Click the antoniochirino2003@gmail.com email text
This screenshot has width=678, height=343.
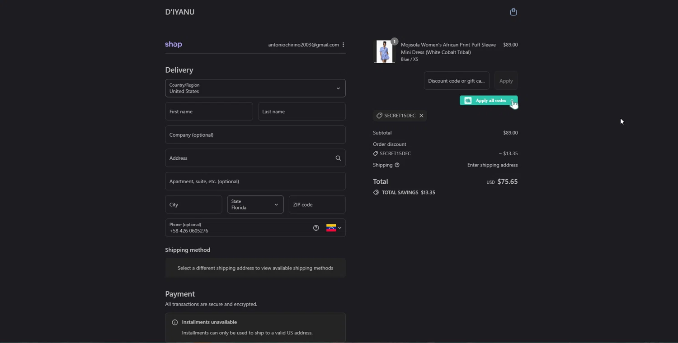(x=303, y=45)
